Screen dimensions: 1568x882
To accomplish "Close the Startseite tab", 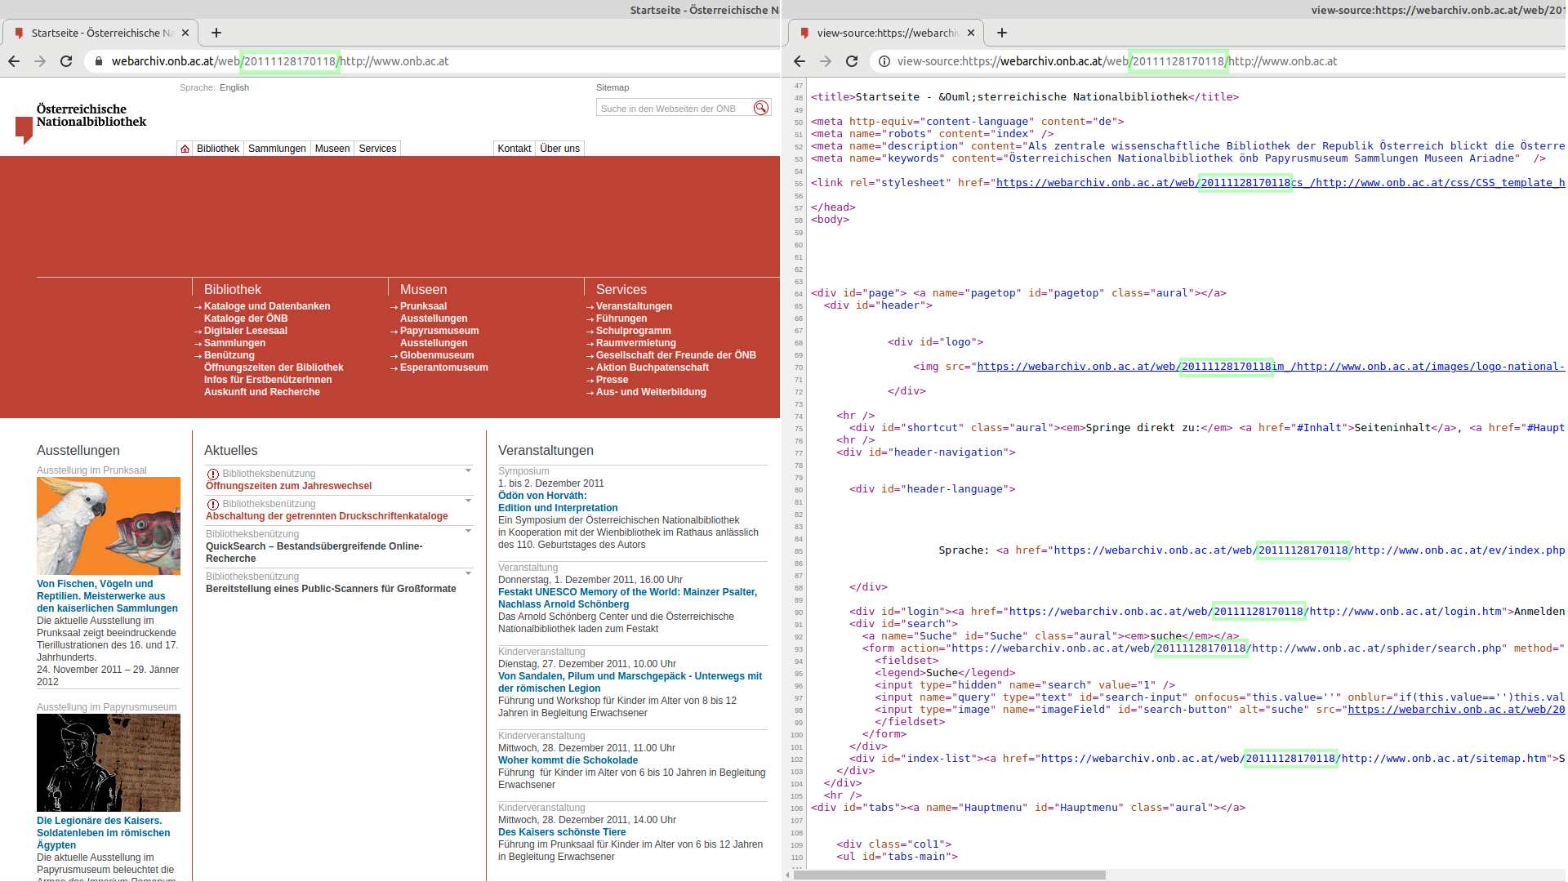I will coord(185,33).
